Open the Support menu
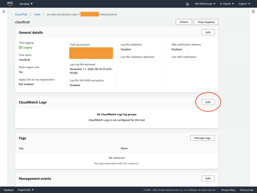 pyautogui.click(x=244, y=4)
